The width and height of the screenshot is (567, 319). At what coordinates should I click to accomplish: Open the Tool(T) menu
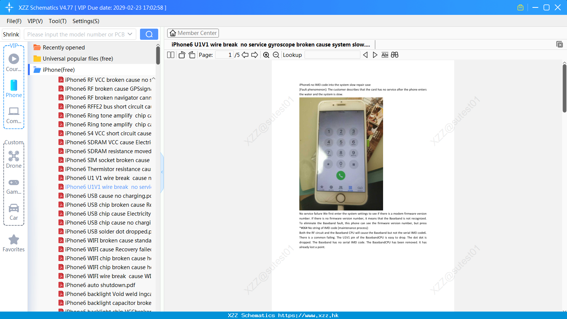click(x=58, y=21)
